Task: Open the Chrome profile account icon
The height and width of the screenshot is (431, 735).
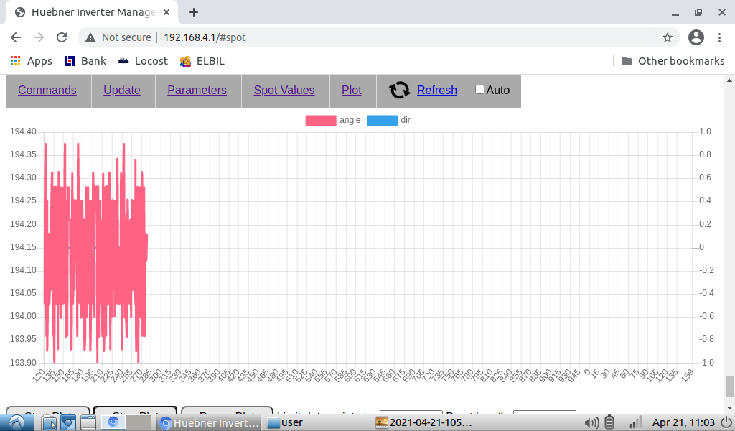Action: tap(696, 37)
